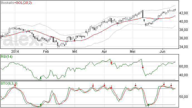
Task: Click the Mei date axis label
Action: (133, 51)
